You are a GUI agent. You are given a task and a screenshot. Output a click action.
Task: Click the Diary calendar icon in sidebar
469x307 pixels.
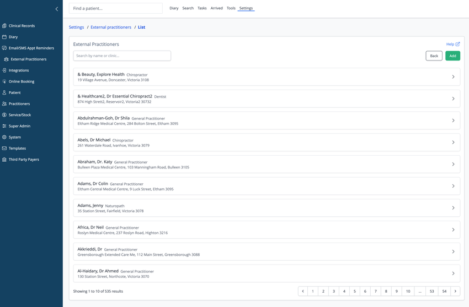[4, 37]
